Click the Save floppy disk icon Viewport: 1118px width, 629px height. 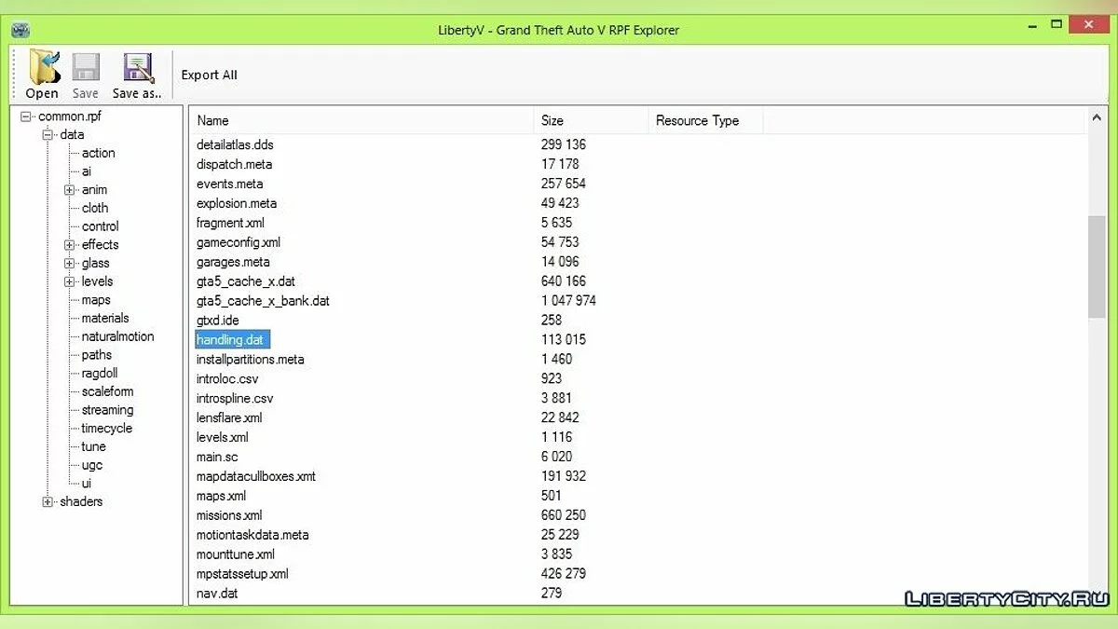tap(86, 68)
